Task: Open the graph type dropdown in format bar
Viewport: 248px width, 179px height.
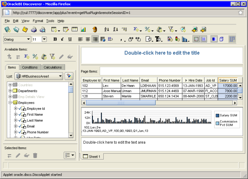Action: [x=189, y=41]
